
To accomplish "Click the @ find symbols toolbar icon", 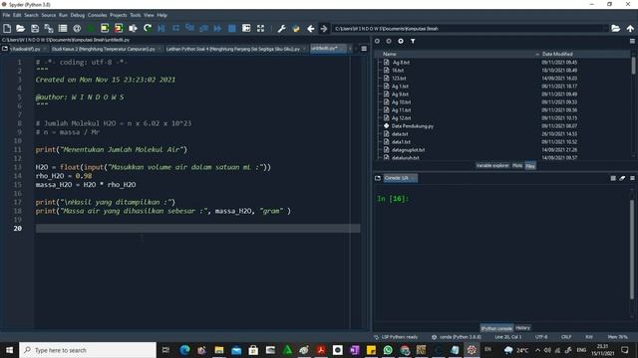I will coord(77,29).
